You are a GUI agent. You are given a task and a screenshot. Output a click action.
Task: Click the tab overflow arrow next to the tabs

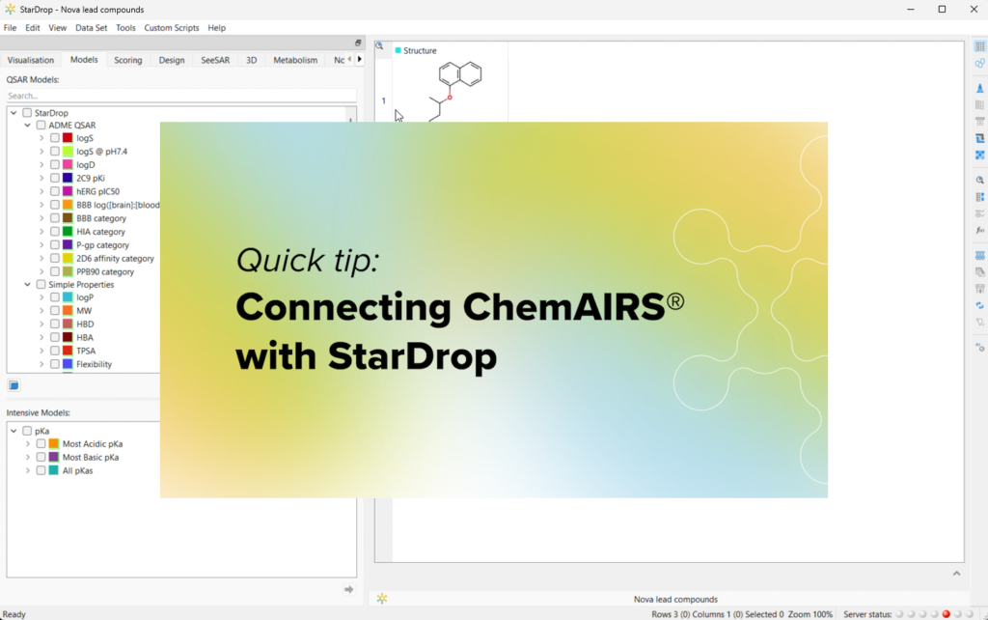[x=359, y=59]
